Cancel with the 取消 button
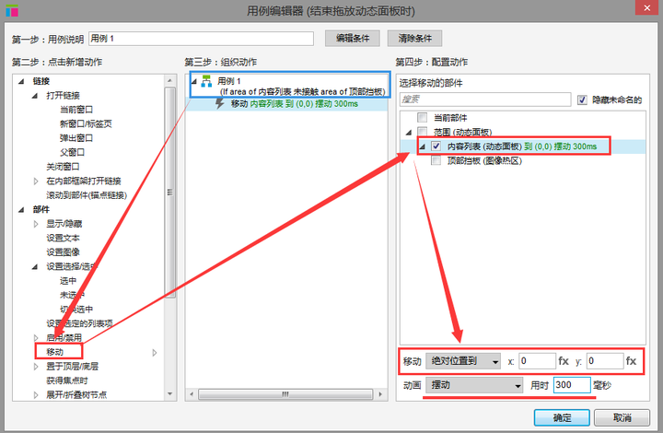The width and height of the screenshot is (663, 433). 622,417
